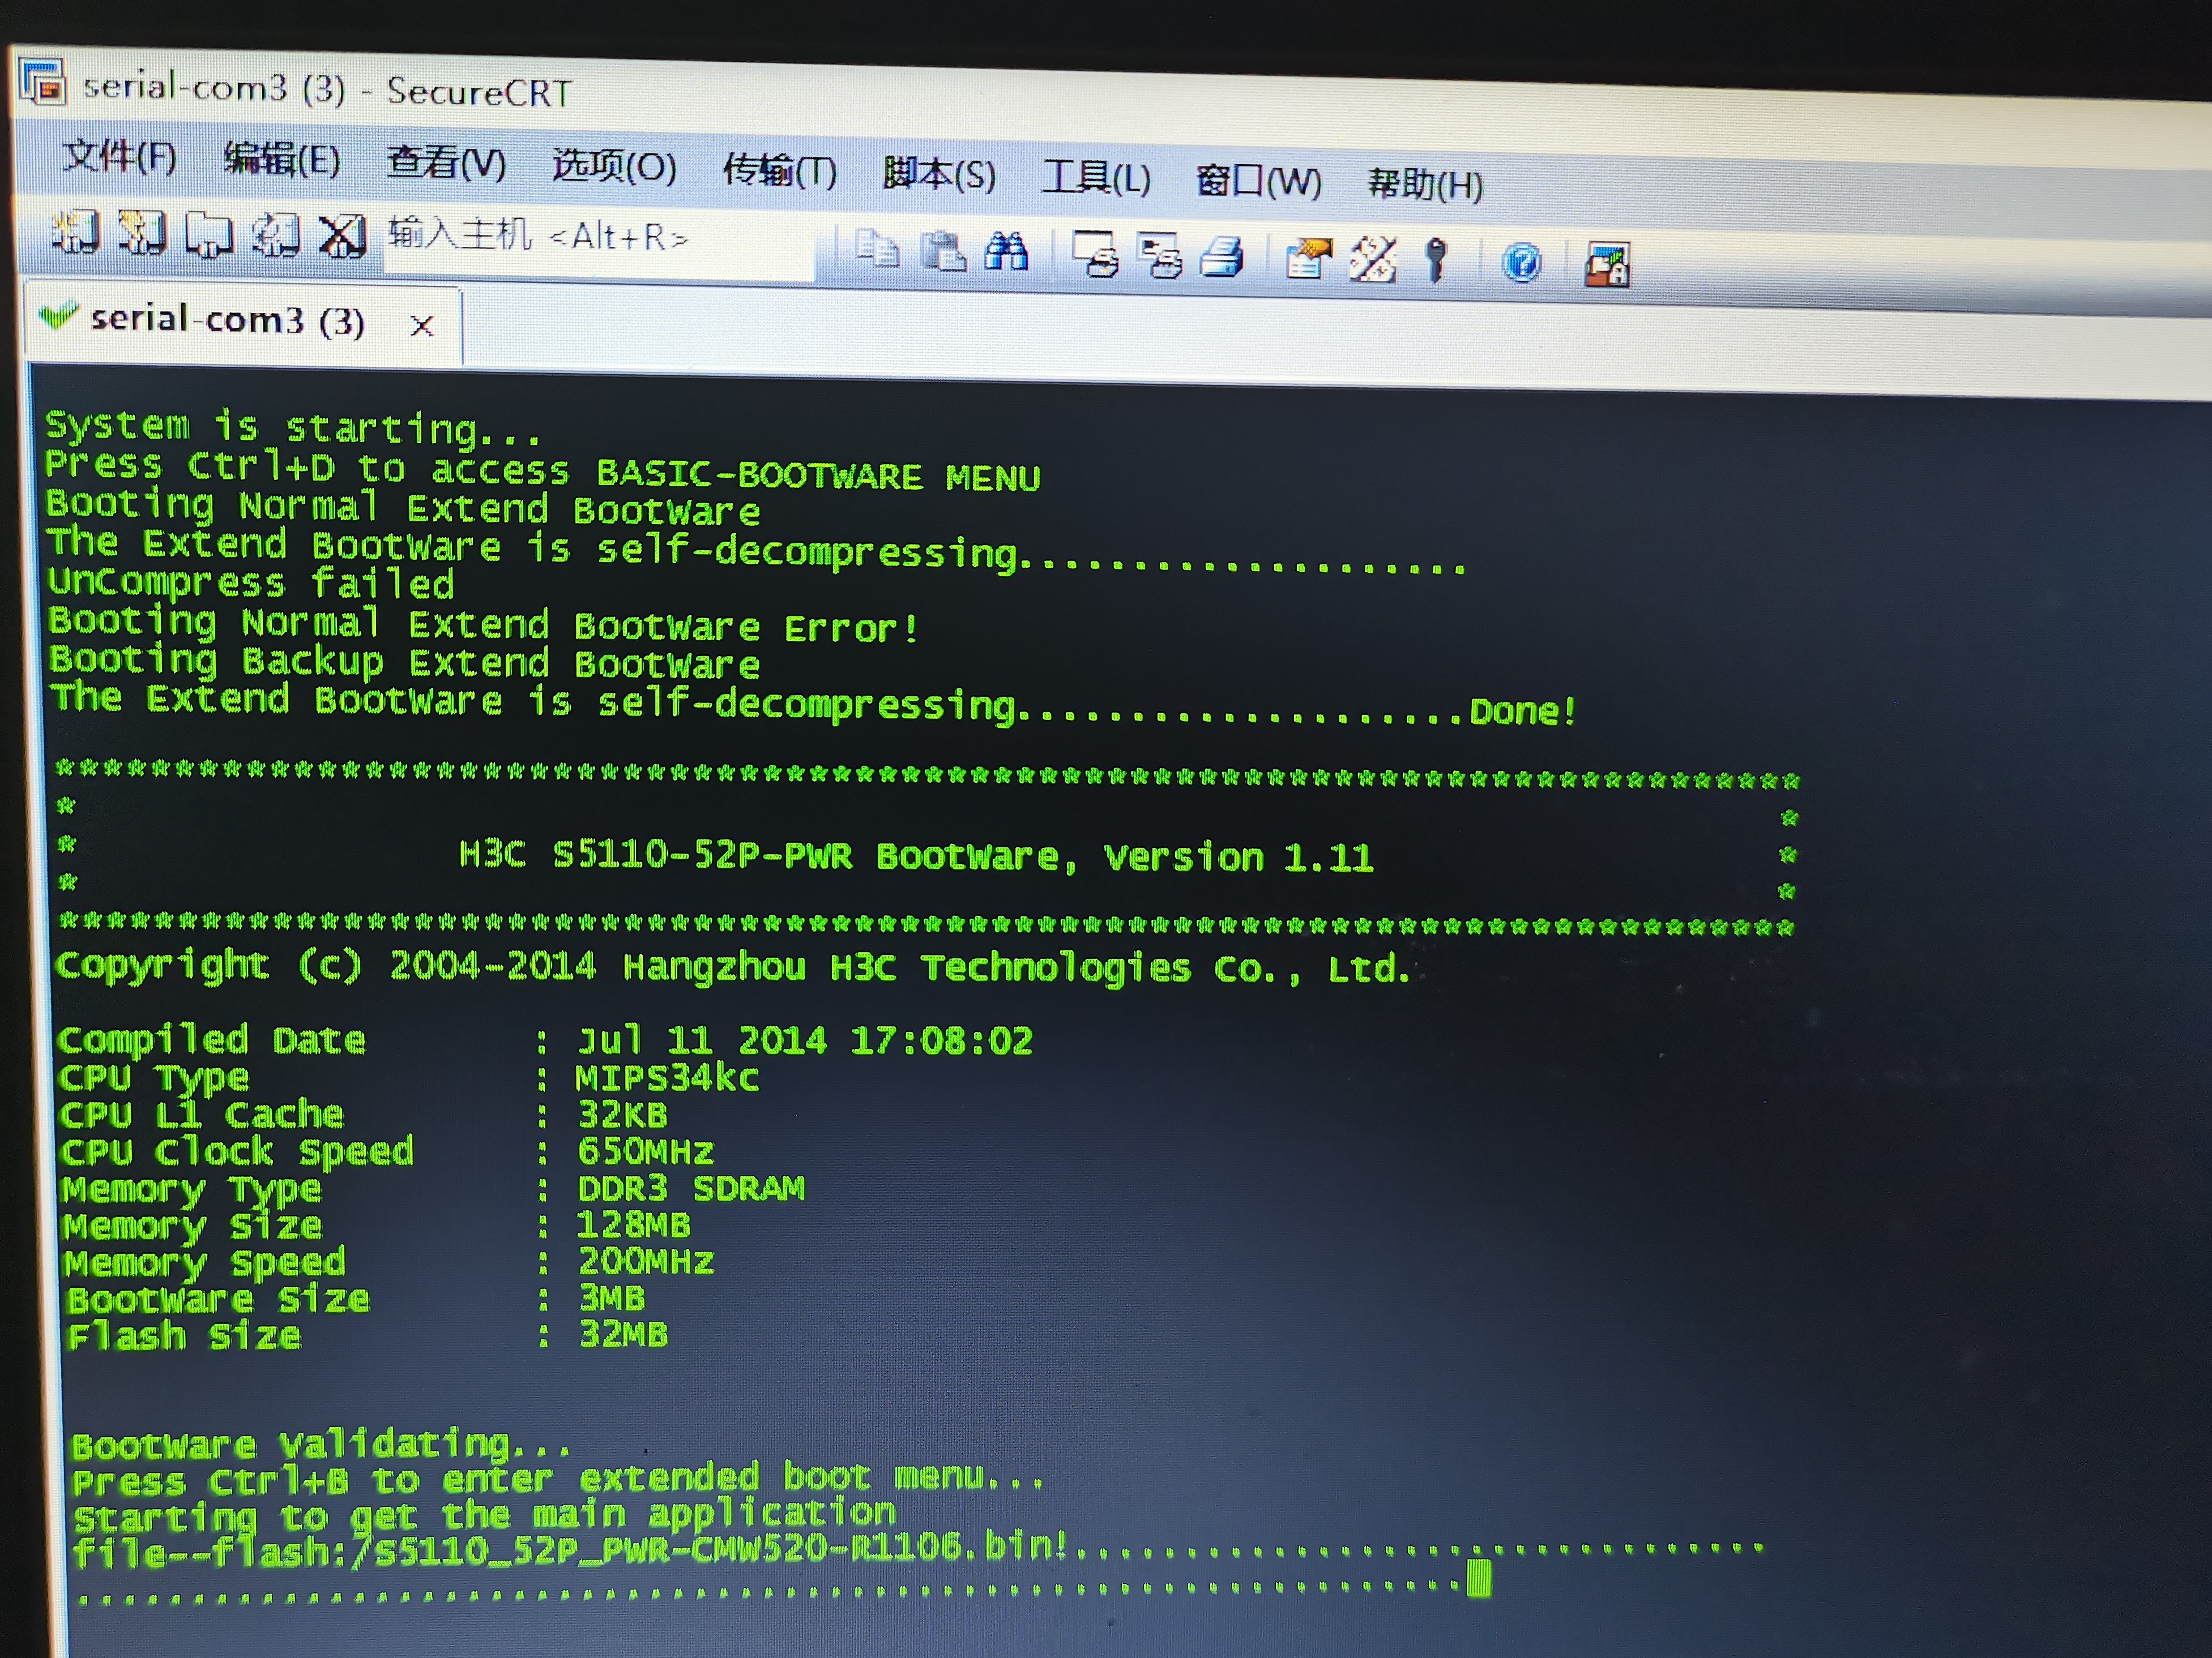Click the Copy toolbar icon
Image resolution: width=2212 pixels, height=1658 pixels.
tap(877, 249)
